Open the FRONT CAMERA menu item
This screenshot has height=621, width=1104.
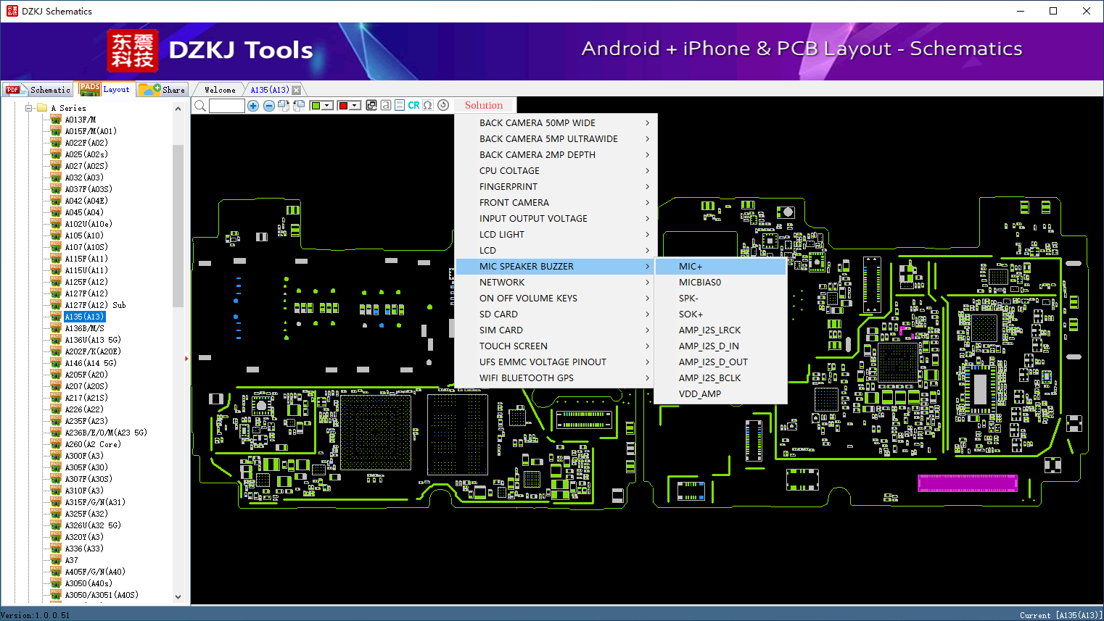pos(556,203)
